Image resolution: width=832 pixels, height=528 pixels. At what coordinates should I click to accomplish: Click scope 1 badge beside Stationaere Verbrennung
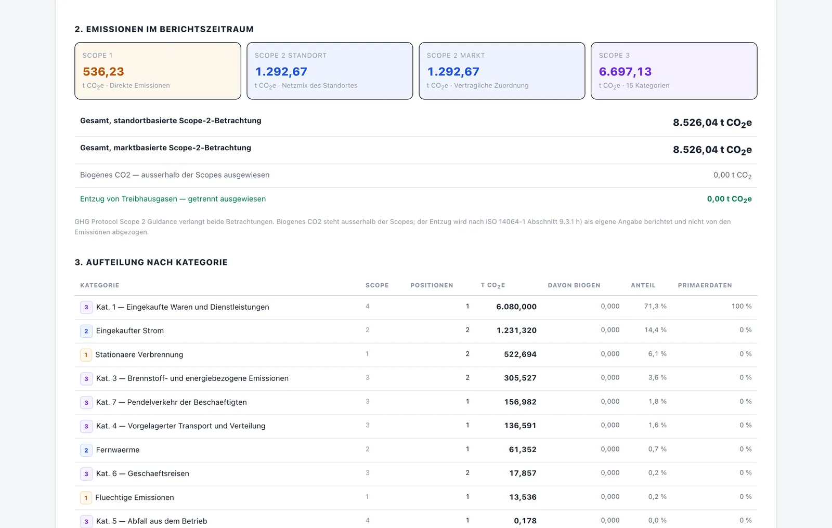pos(86,355)
